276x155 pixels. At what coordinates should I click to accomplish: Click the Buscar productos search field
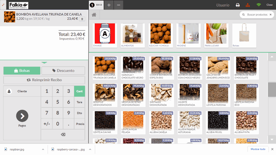[x=257, y=15]
